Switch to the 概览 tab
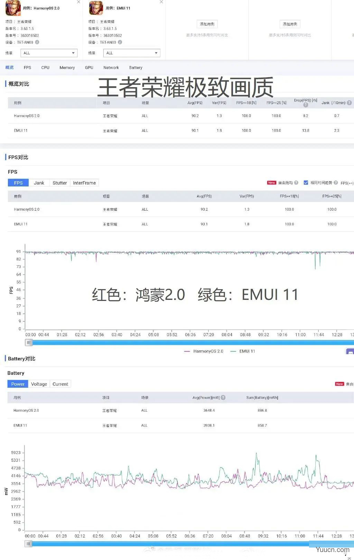The height and width of the screenshot is (560, 354). (x=10, y=67)
